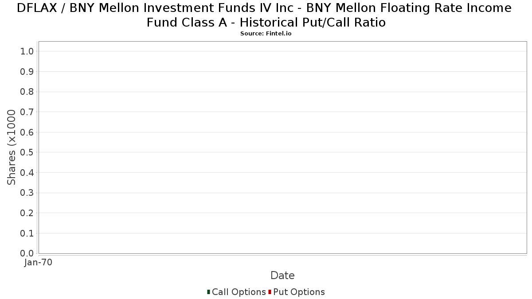This screenshot has height=299, width=532.
Task: Open the Source: Fintel.io link
Action: pyautogui.click(x=266, y=34)
